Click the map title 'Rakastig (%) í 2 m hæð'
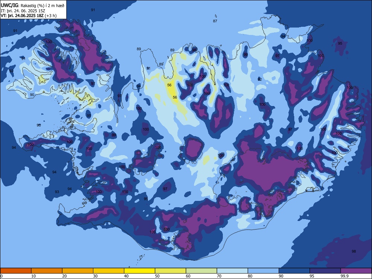Viewport: 372px width, 279px height. pyautogui.click(x=42, y=6)
